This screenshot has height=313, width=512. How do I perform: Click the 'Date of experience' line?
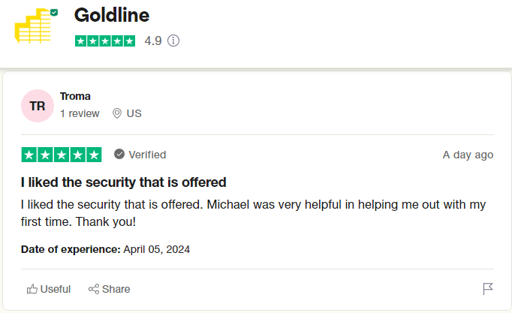pos(105,249)
